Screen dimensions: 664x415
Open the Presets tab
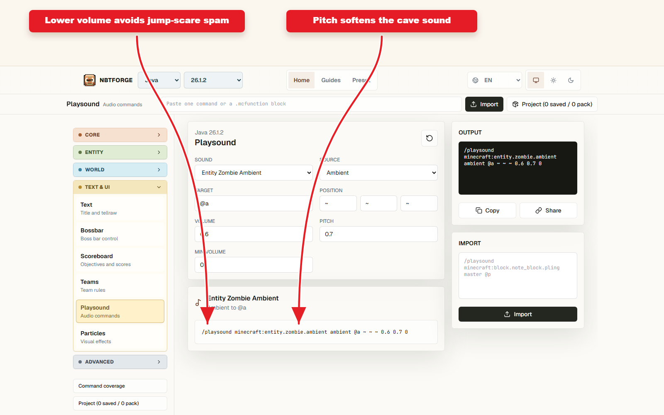click(x=361, y=80)
